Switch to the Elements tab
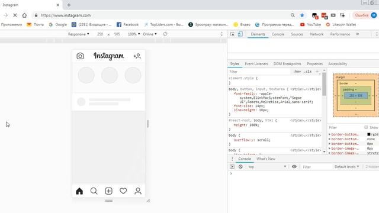 coord(258,34)
